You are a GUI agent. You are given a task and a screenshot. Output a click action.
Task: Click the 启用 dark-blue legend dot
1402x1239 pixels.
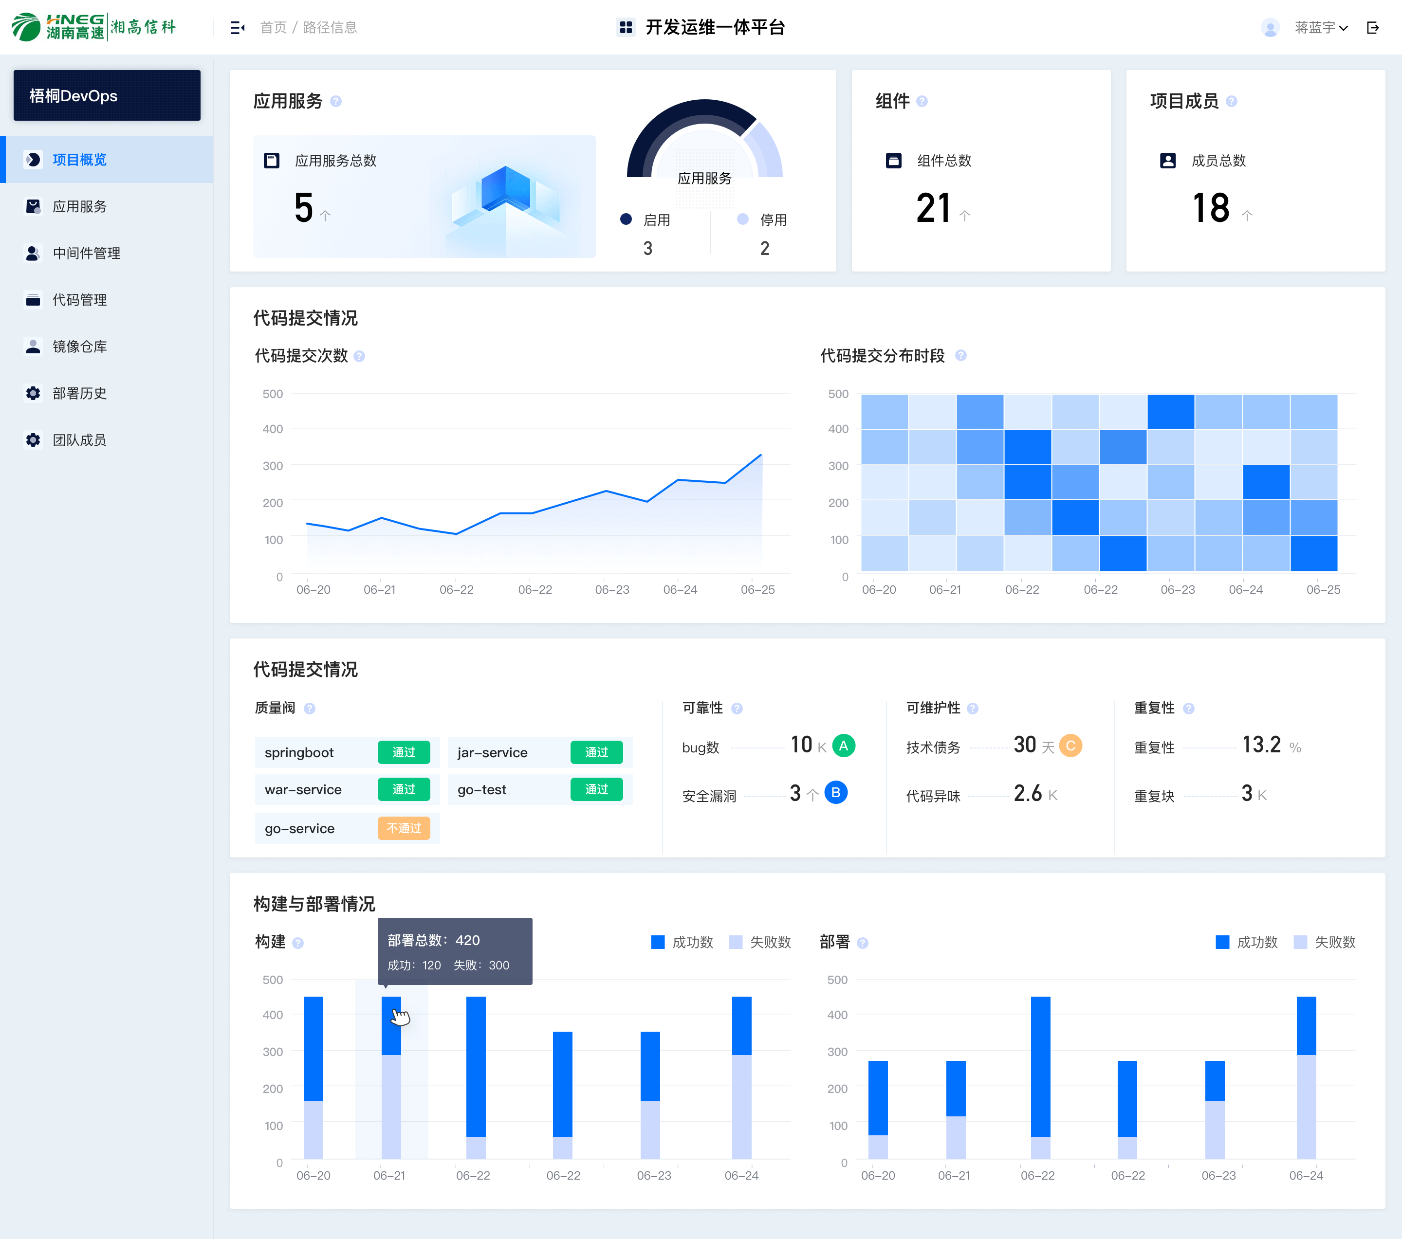626,219
